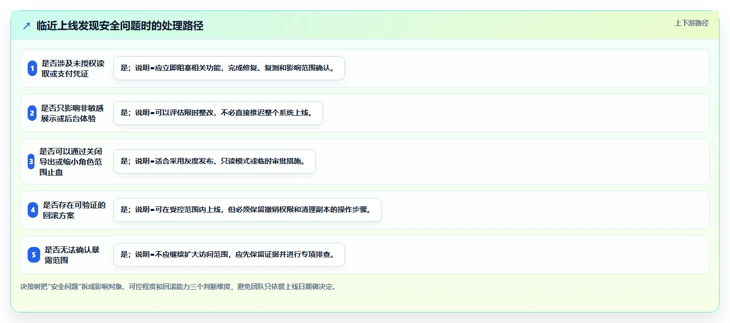
Task: Click the heading 临近上线发现安全问题时的处理路径
Action: click(x=120, y=26)
